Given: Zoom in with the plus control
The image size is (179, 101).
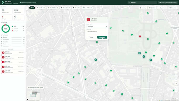Looking at the screenshot, I should pos(176,88).
